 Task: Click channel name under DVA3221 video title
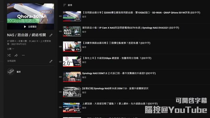84,32
